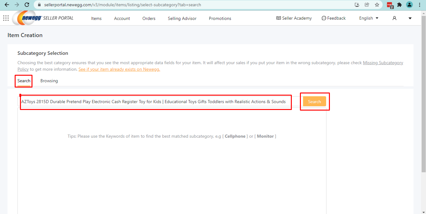Open the Items menu
This screenshot has height=214, width=426.
[x=96, y=18]
